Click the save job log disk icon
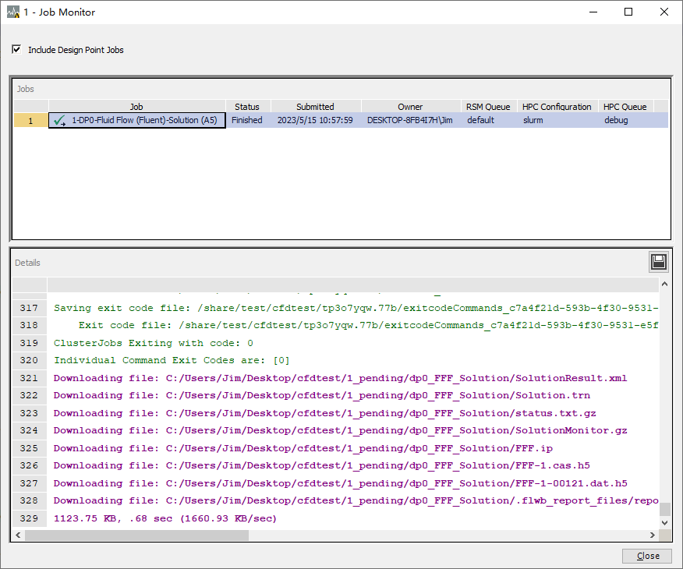Screen dimensions: 683x569 (659, 262)
